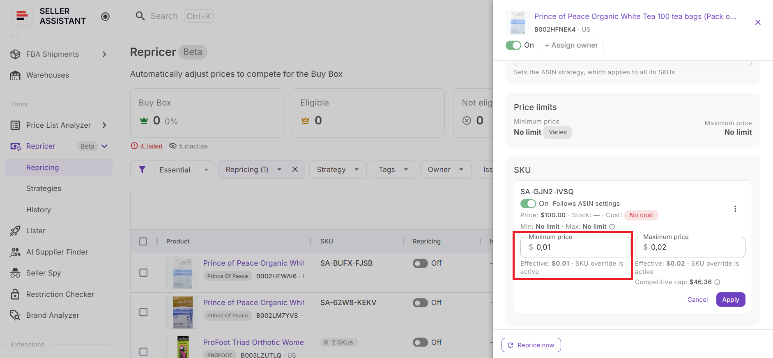773x358 pixels.
Task: Click the Apply button
Action: point(731,300)
